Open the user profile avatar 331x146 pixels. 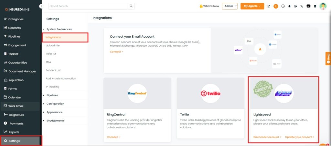pyautogui.click(x=323, y=6)
